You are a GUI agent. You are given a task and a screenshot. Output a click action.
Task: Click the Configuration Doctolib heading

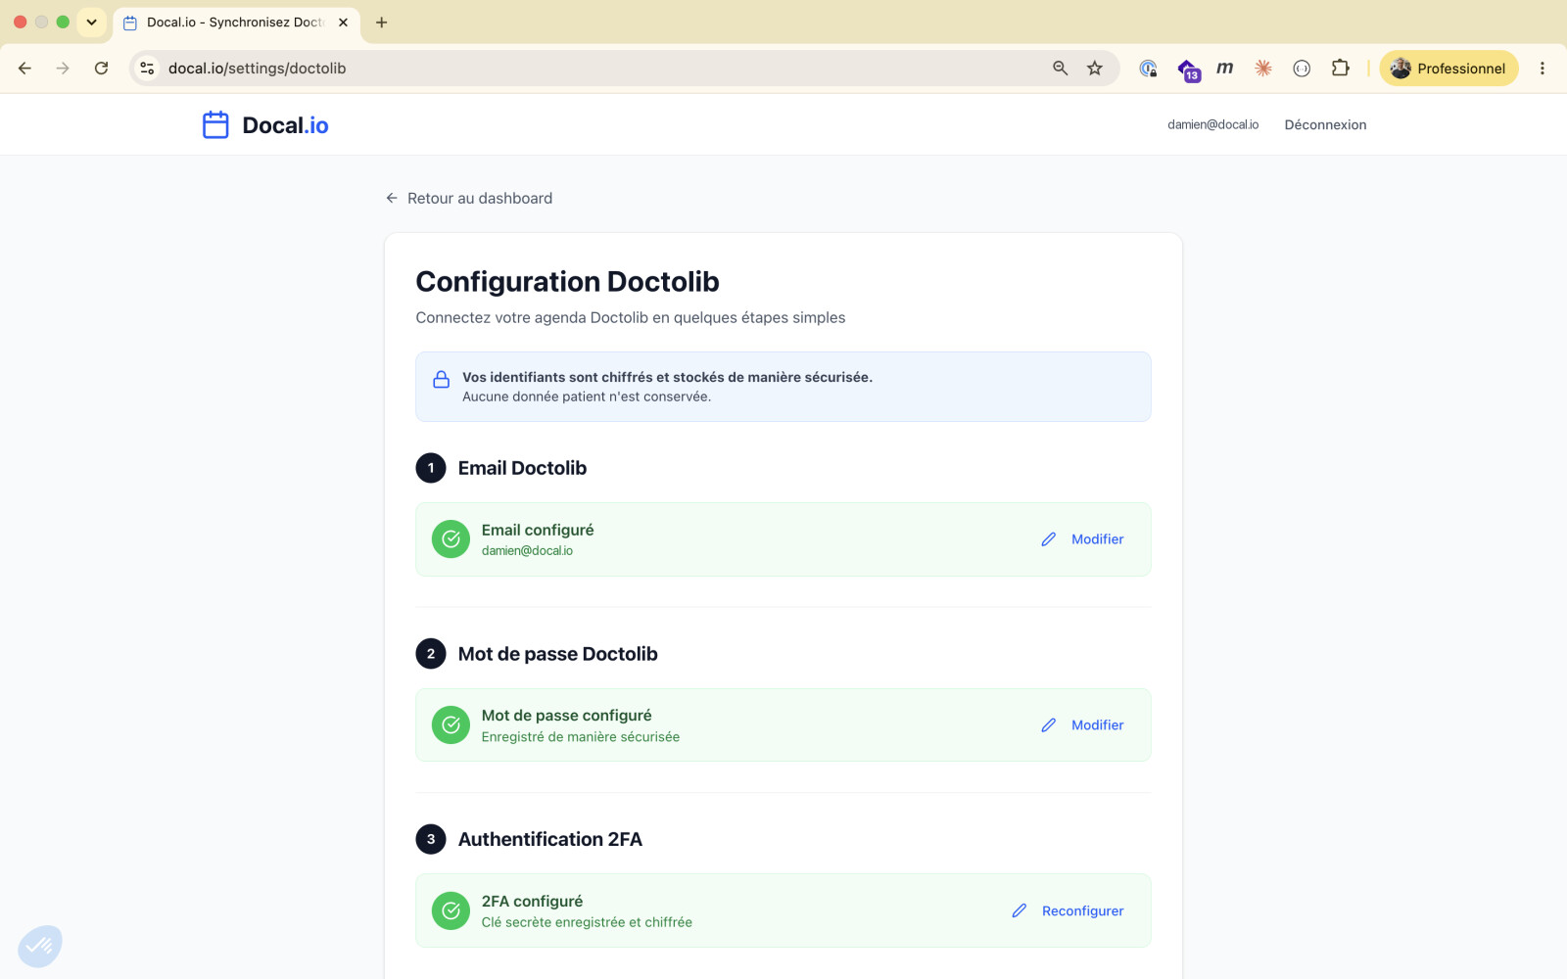coord(567,282)
